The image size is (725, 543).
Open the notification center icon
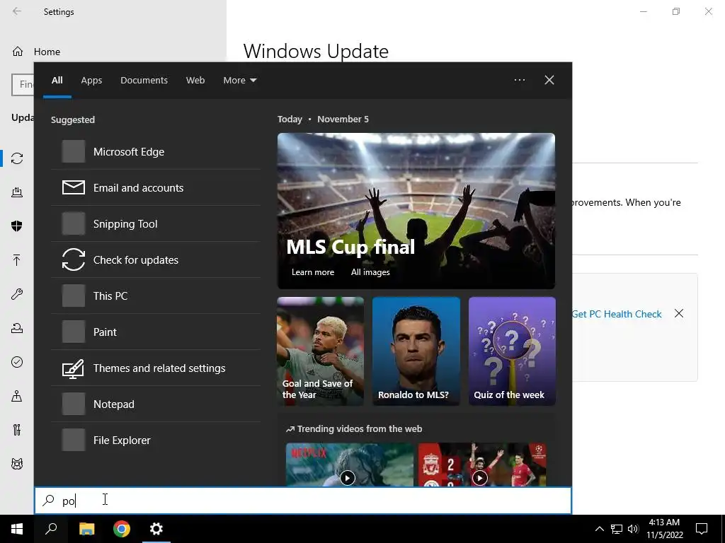(702, 529)
